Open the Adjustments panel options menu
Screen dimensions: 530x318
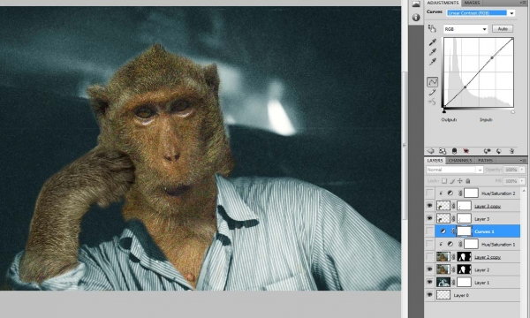click(523, 3)
